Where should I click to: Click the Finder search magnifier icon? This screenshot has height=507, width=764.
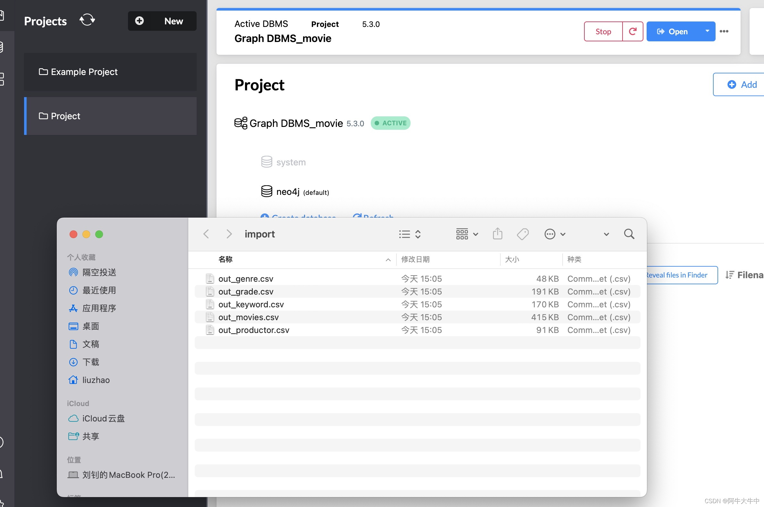point(629,234)
